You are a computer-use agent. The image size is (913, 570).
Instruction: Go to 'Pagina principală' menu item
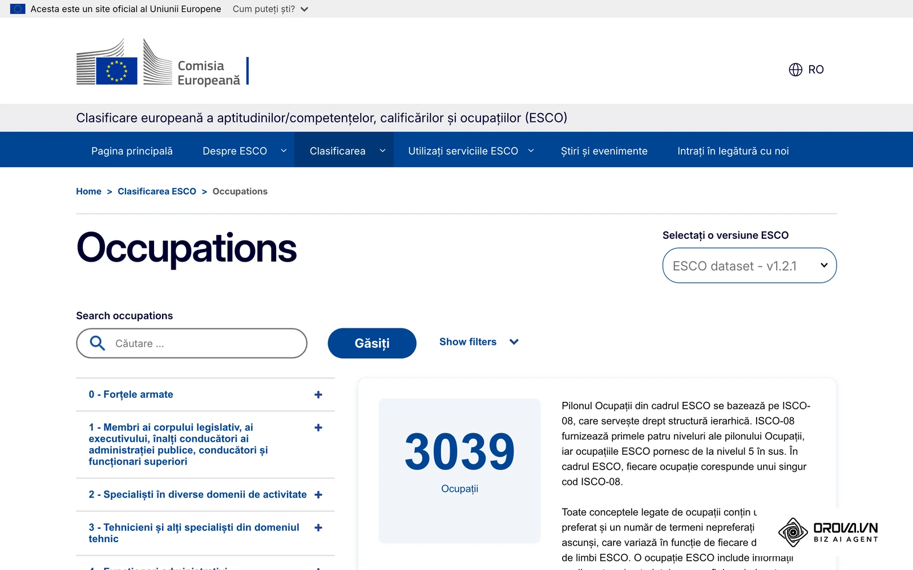pos(132,151)
